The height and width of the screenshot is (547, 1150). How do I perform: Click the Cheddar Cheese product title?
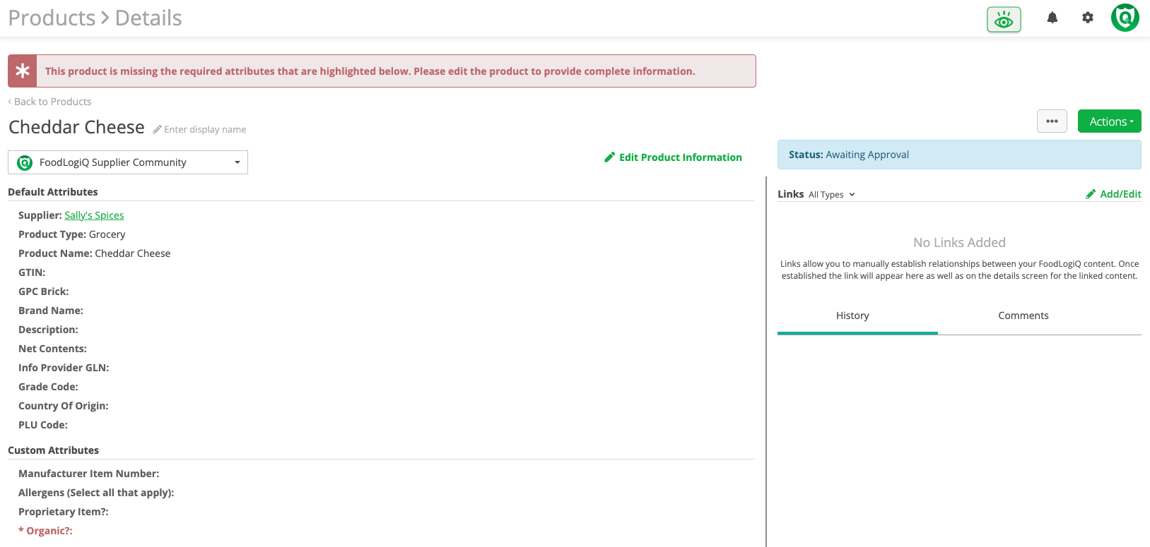coord(76,127)
